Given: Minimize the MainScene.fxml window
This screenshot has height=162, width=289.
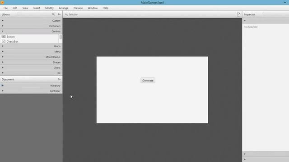Looking at the screenshot, I should tap(285, 3).
